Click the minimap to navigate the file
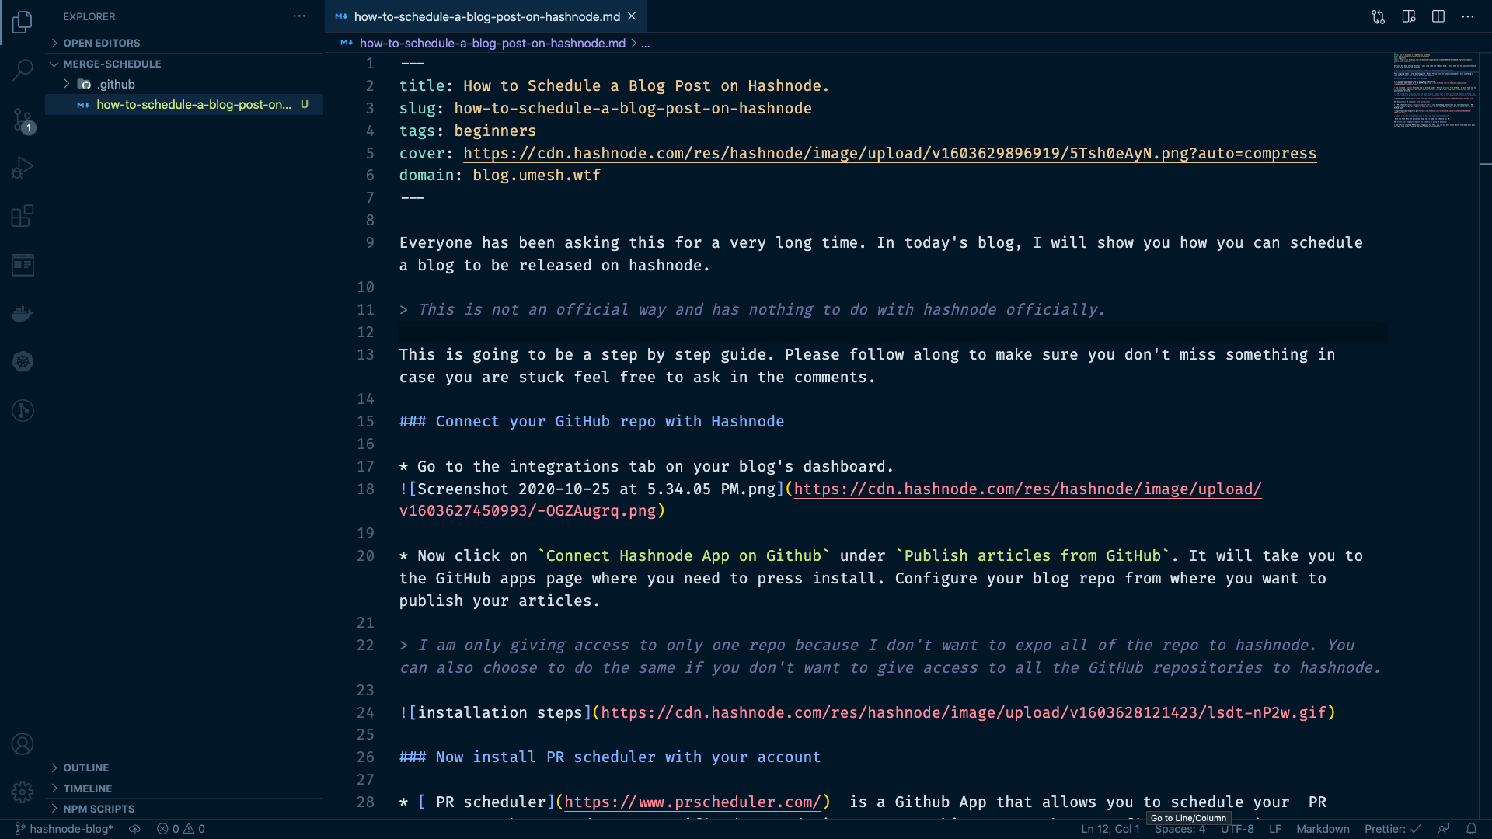 click(x=1434, y=93)
